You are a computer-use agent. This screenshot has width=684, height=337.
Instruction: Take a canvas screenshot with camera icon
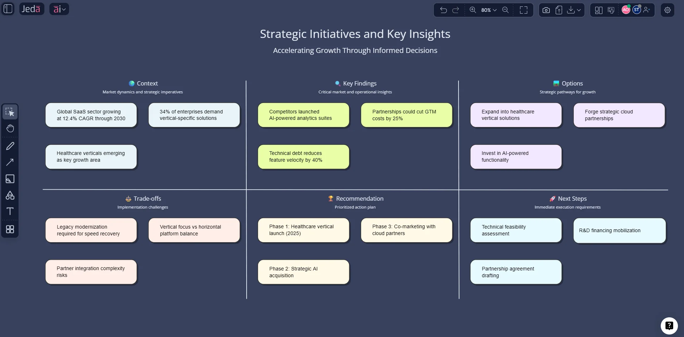(546, 10)
